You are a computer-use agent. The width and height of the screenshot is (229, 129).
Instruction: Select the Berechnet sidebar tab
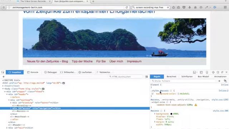[171, 77]
